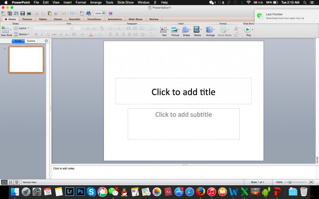Switch to the Transitions ribbon tab
Screen dimensions: 319x199
pyautogui.click(x=94, y=19)
